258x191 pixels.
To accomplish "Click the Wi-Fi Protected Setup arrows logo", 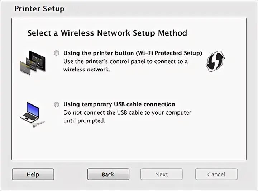I will coord(215,61).
